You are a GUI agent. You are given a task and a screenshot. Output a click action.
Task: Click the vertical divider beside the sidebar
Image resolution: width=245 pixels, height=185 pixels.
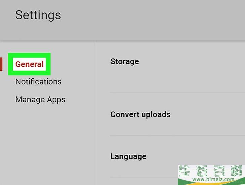click(x=95, y=113)
